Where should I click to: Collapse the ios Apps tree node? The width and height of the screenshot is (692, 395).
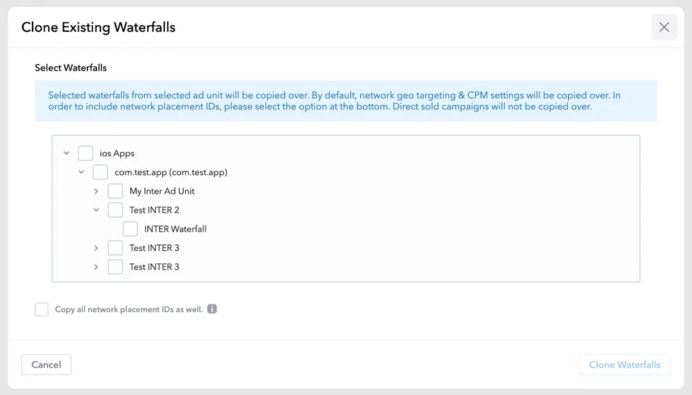(66, 153)
